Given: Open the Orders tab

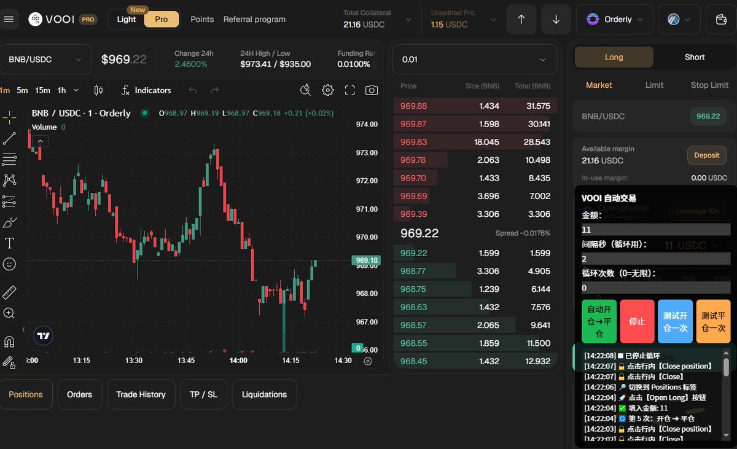Looking at the screenshot, I should [80, 394].
